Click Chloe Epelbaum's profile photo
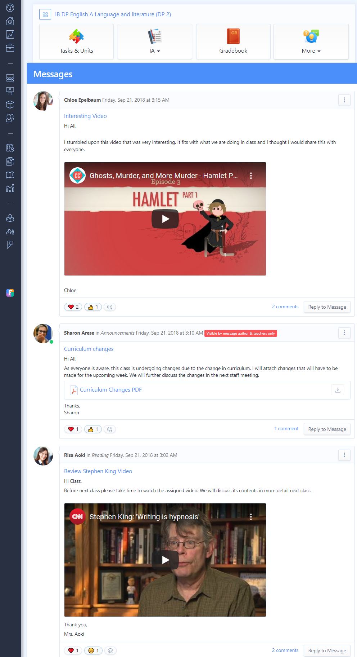The width and height of the screenshot is (357, 657). pos(43,101)
